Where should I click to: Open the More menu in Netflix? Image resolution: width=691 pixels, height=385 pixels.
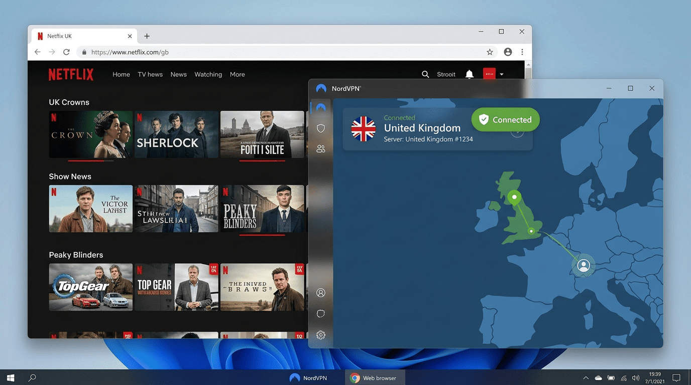[237, 74]
